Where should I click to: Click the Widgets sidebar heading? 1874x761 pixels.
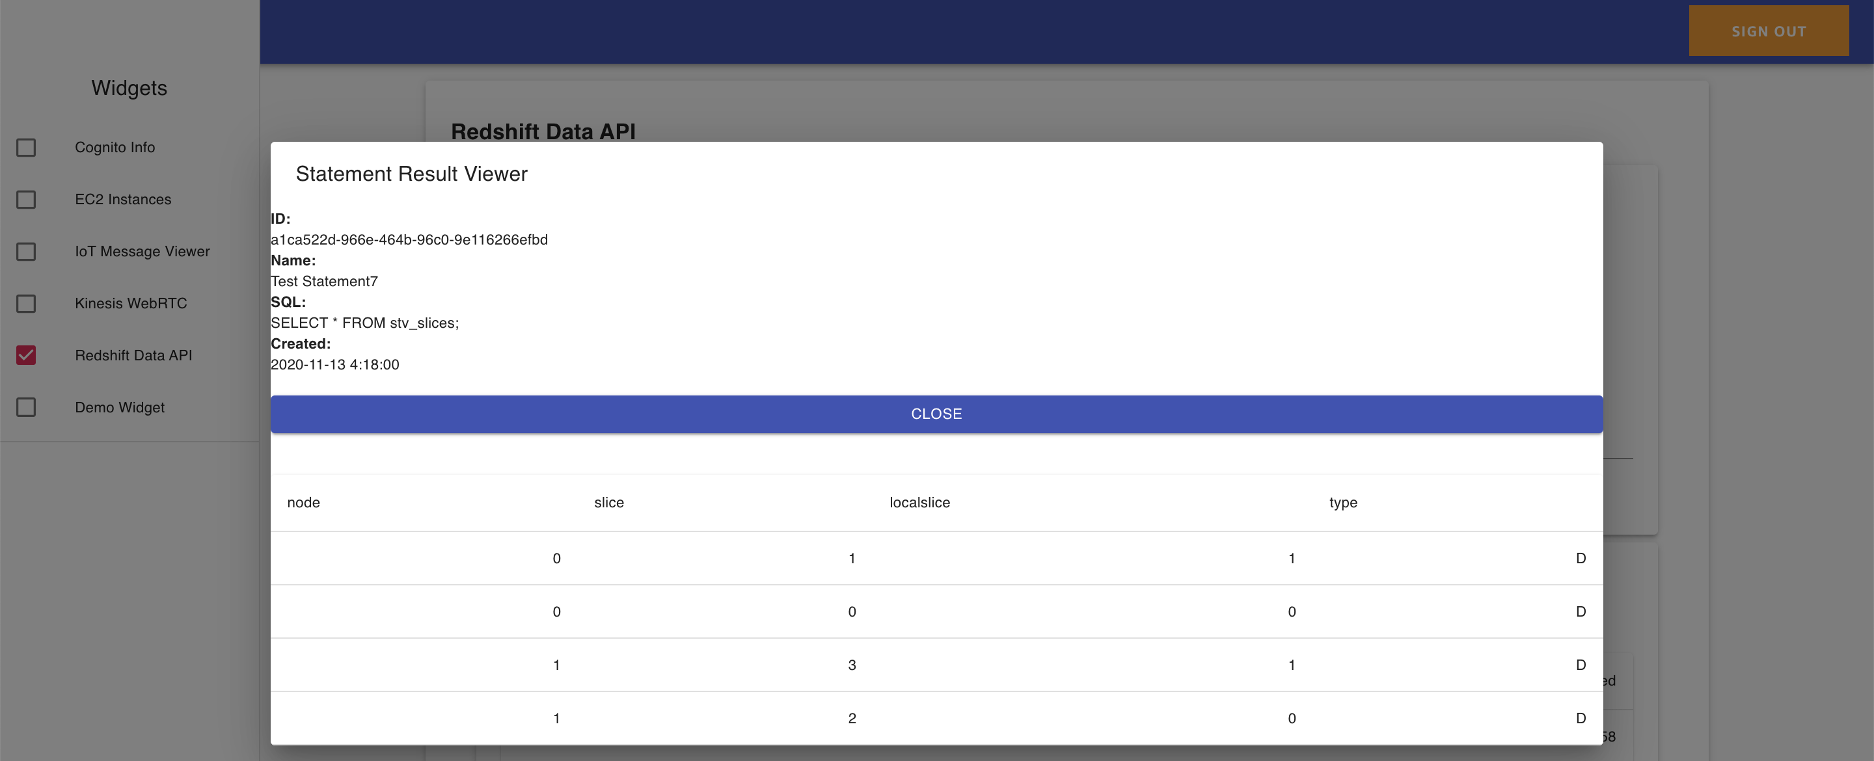129,88
